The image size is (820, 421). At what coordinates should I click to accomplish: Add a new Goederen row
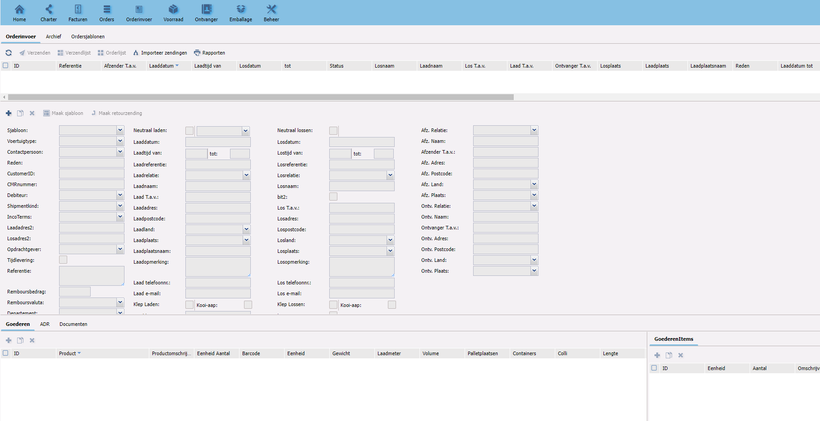[9, 340]
